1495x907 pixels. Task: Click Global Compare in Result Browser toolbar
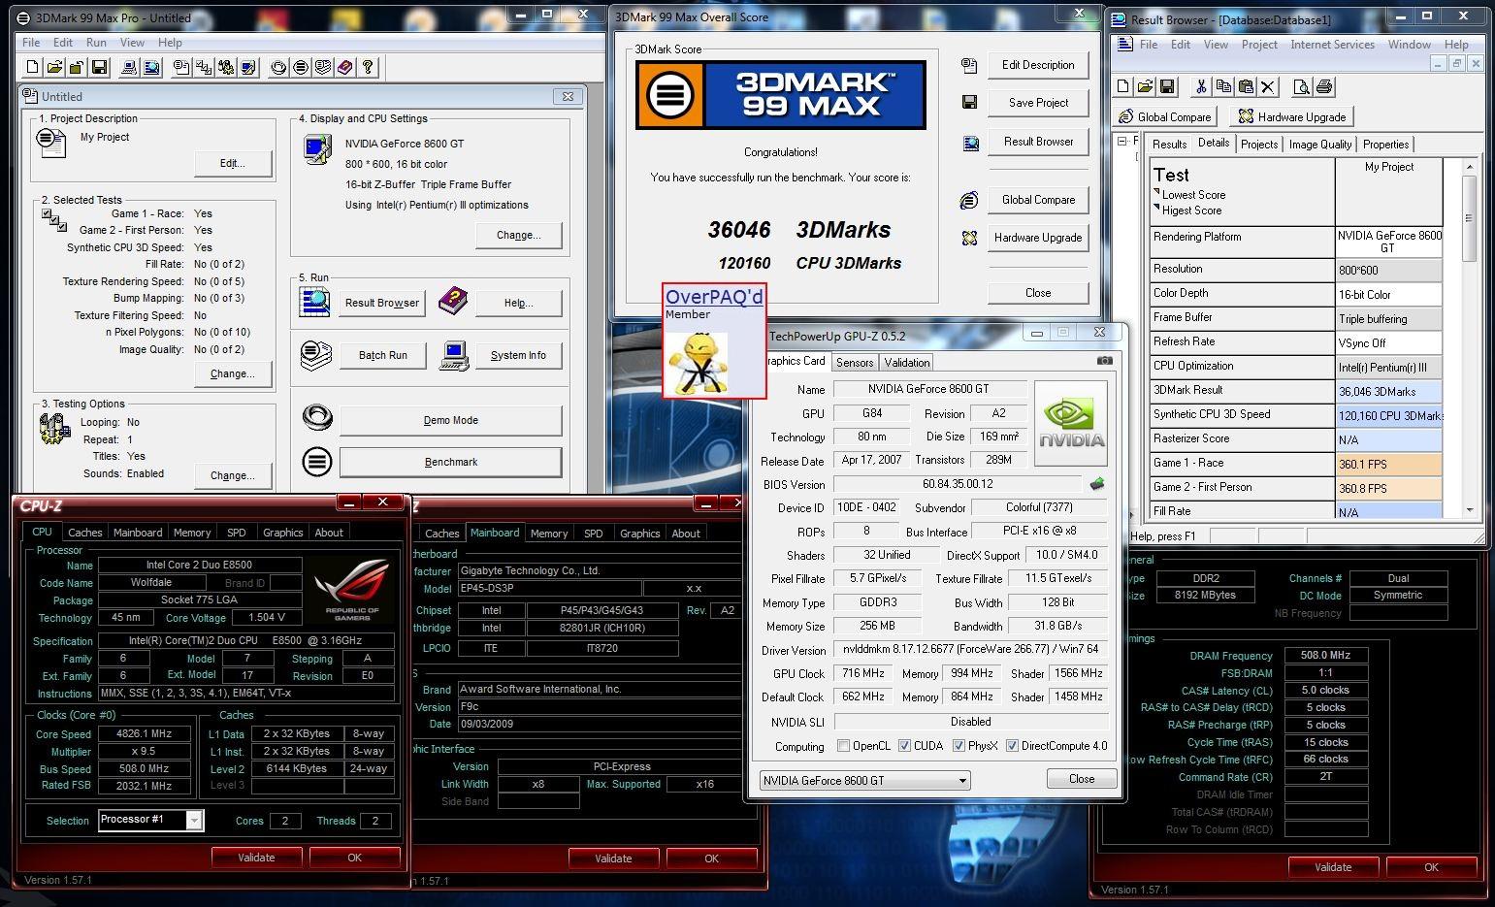tap(1164, 116)
